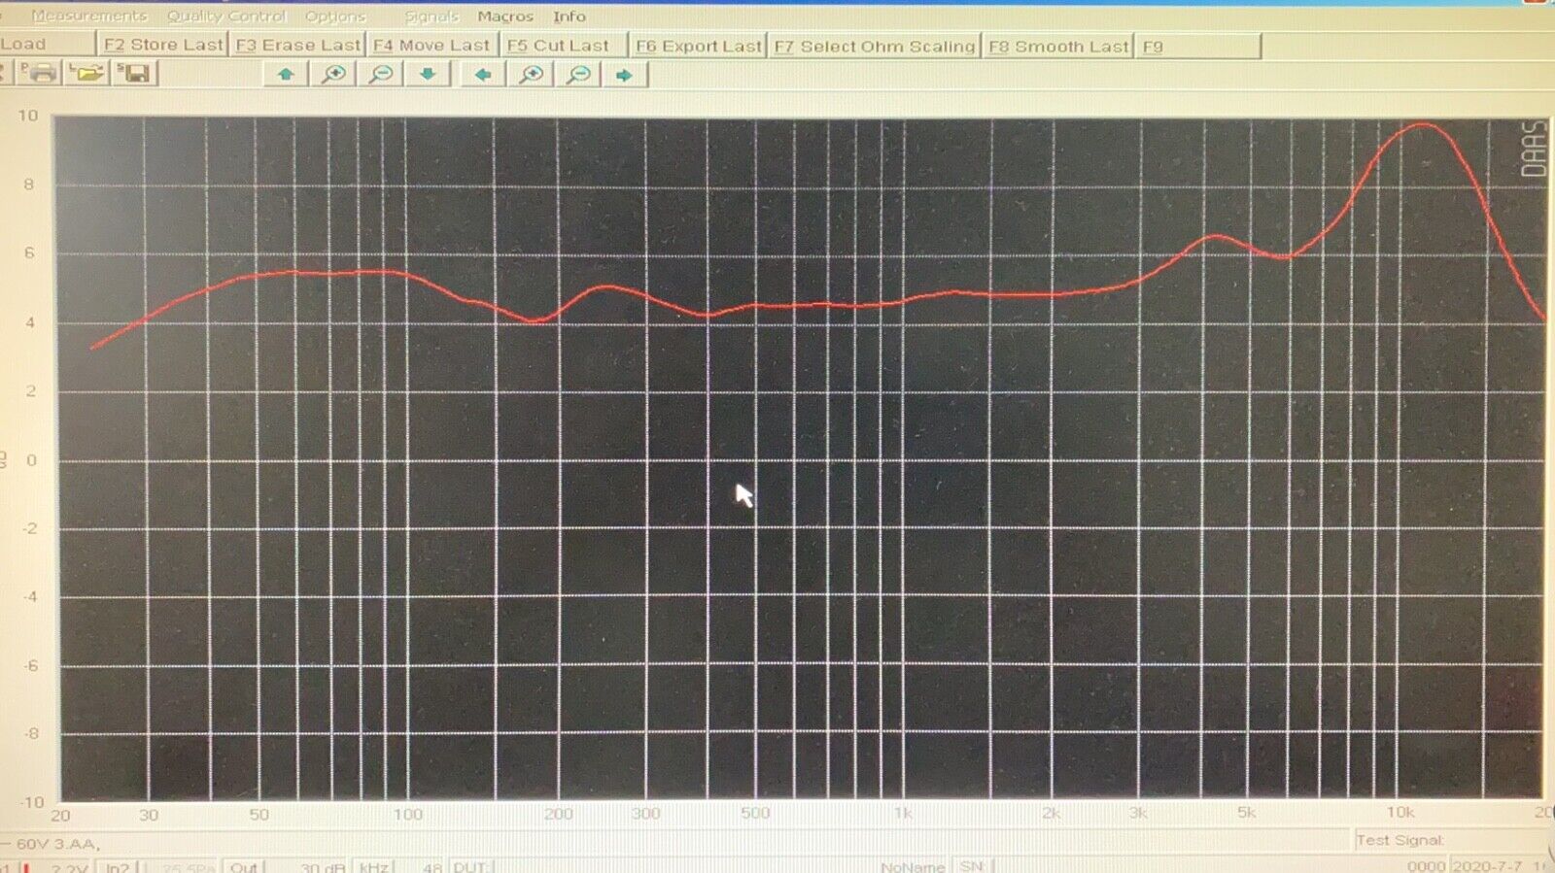The height and width of the screenshot is (873, 1555).
Task: Shift the curve up with up arrow
Action: point(286,75)
